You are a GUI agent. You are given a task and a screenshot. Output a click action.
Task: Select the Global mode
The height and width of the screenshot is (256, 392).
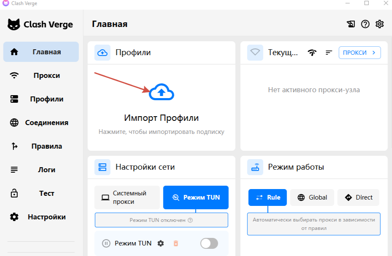point(312,197)
